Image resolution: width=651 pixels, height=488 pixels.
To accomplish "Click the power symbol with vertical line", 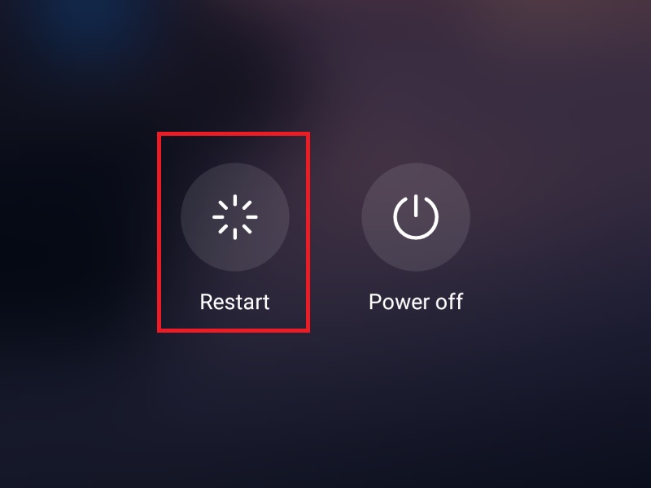I will 416,217.
